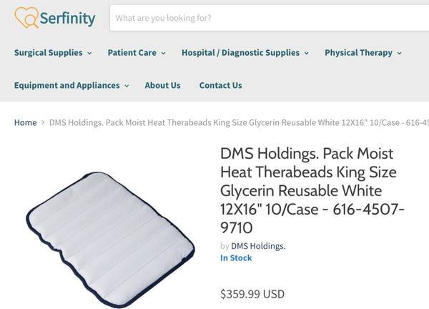The width and height of the screenshot is (429, 309).
Task: Click the product title heading
Action: click(x=312, y=190)
